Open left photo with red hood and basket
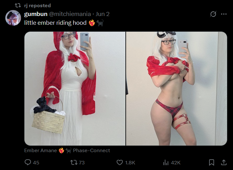Image resolution: width=233 pixels, height=170 pixels. point(75,88)
